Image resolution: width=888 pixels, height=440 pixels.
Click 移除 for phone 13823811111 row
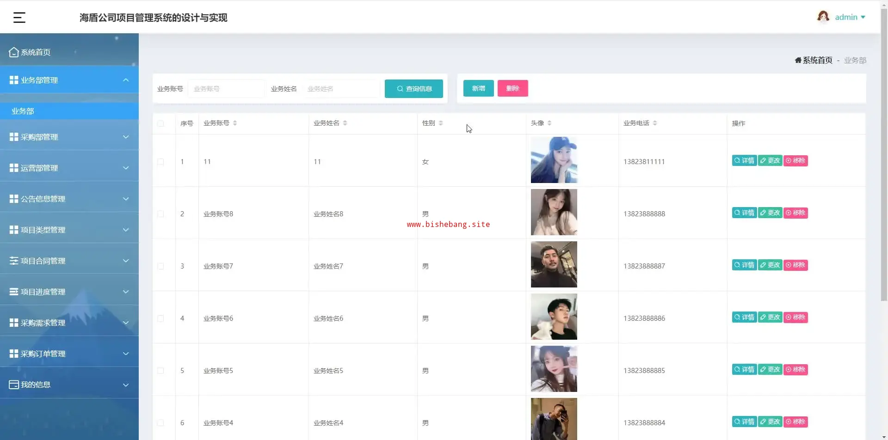(795, 161)
